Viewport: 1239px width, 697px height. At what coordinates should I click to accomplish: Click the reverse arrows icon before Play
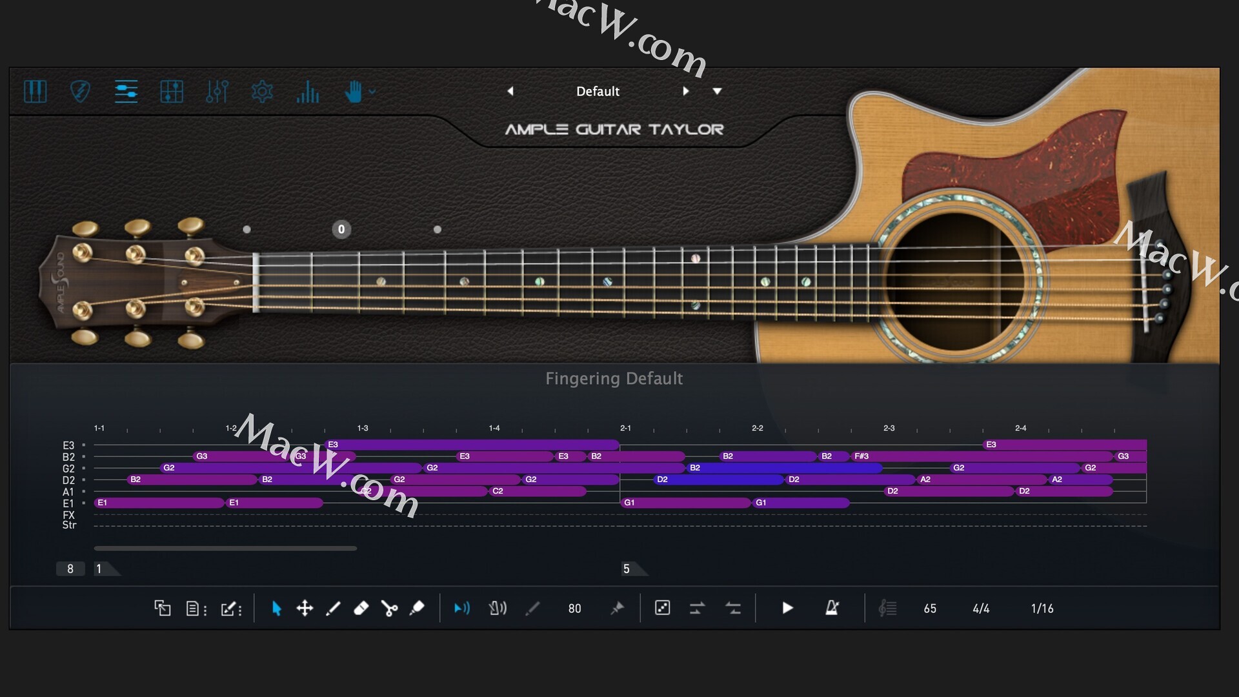(733, 608)
